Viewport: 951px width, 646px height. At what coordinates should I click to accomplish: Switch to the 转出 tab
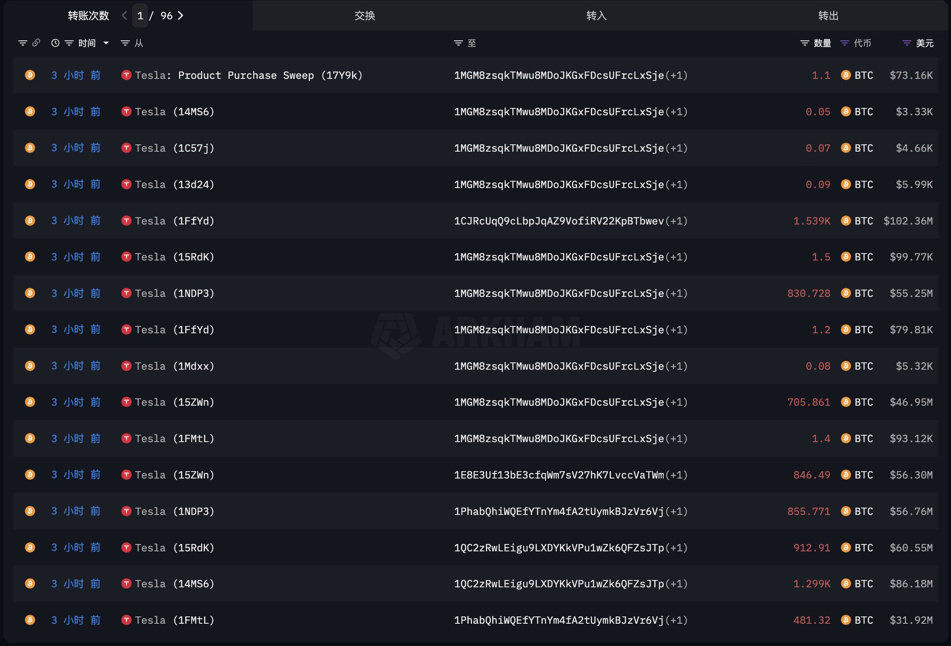pyautogui.click(x=828, y=16)
